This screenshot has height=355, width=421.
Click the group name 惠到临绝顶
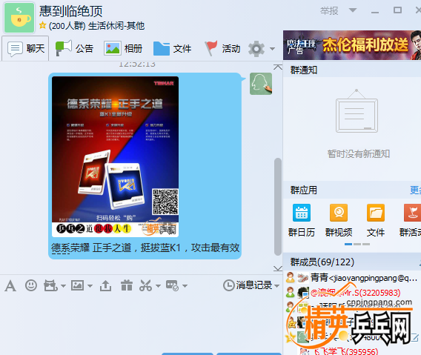point(71,11)
